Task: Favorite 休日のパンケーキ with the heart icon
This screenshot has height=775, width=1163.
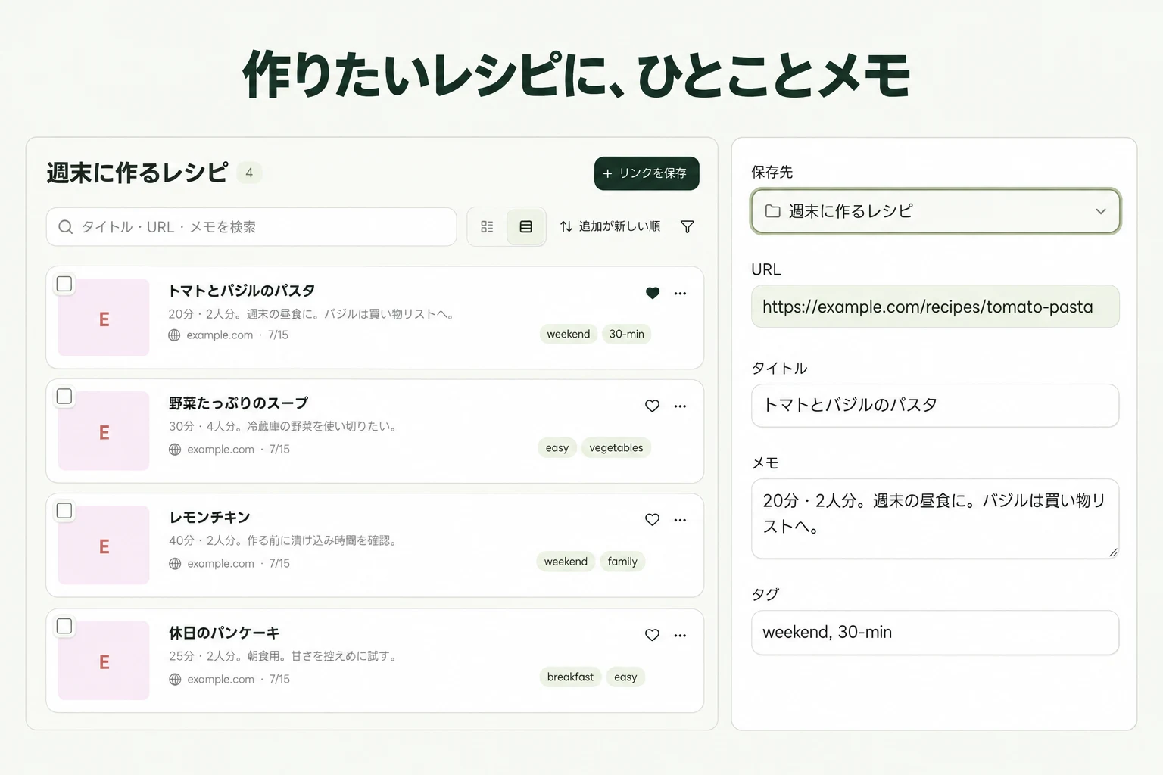Action: (x=653, y=635)
